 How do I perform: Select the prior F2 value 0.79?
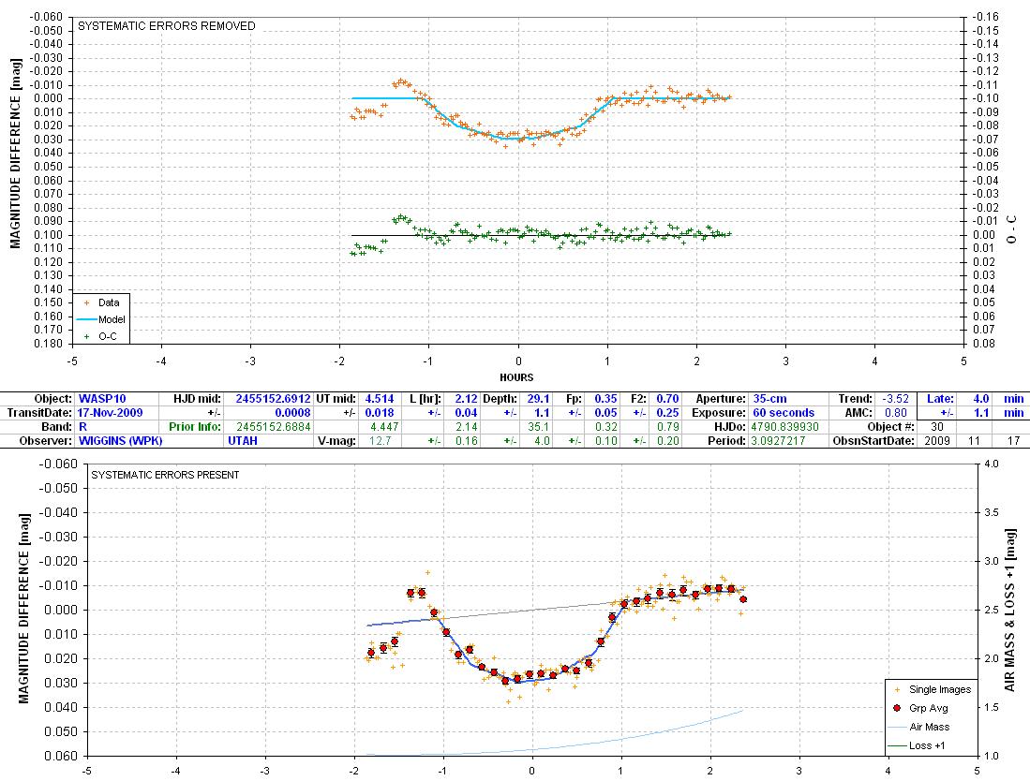point(665,427)
